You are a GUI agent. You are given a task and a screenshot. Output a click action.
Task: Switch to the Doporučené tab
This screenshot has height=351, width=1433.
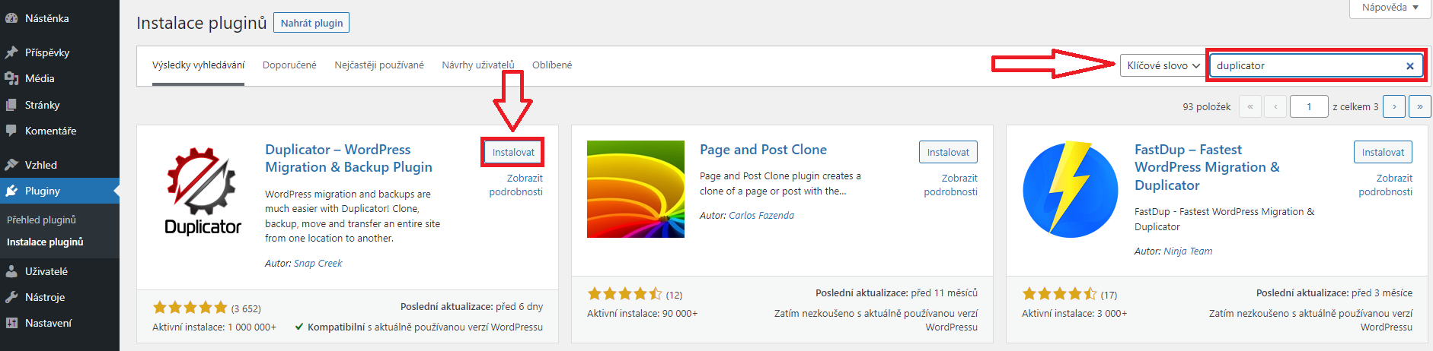[x=289, y=65]
